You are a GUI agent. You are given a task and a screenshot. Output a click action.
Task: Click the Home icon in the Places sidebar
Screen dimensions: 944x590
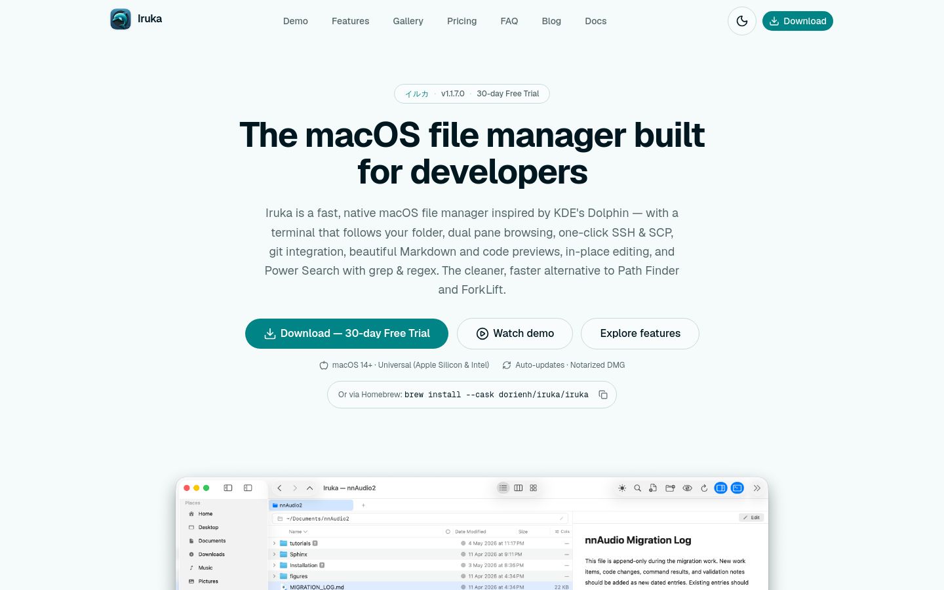pos(191,514)
